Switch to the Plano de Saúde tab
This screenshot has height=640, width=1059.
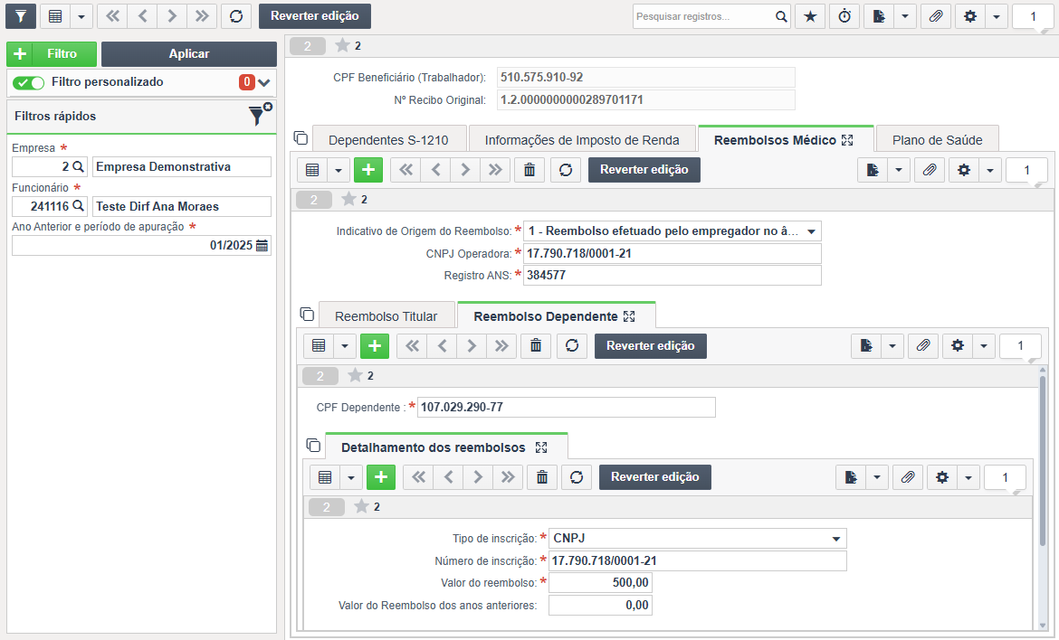tap(937, 140)
